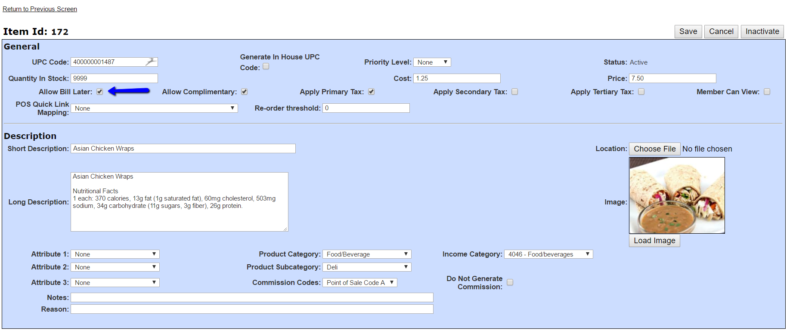This screenshot has height=334, width=796.
Task: Click the Load Image button
Action: click(x=654, y=241)
